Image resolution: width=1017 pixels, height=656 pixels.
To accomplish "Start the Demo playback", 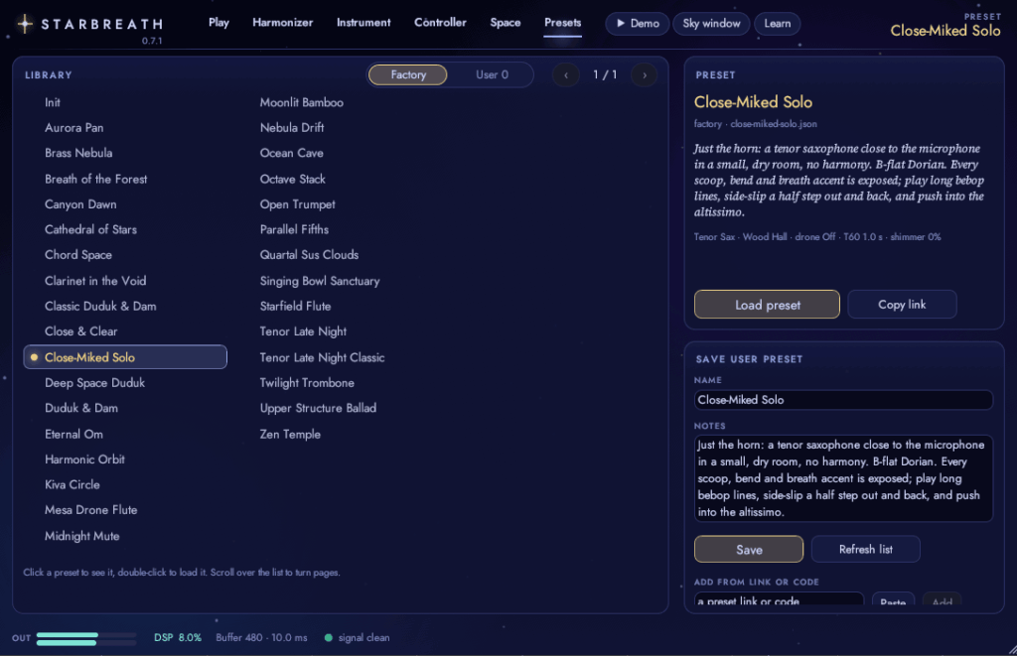I will (x=637, y=24).
